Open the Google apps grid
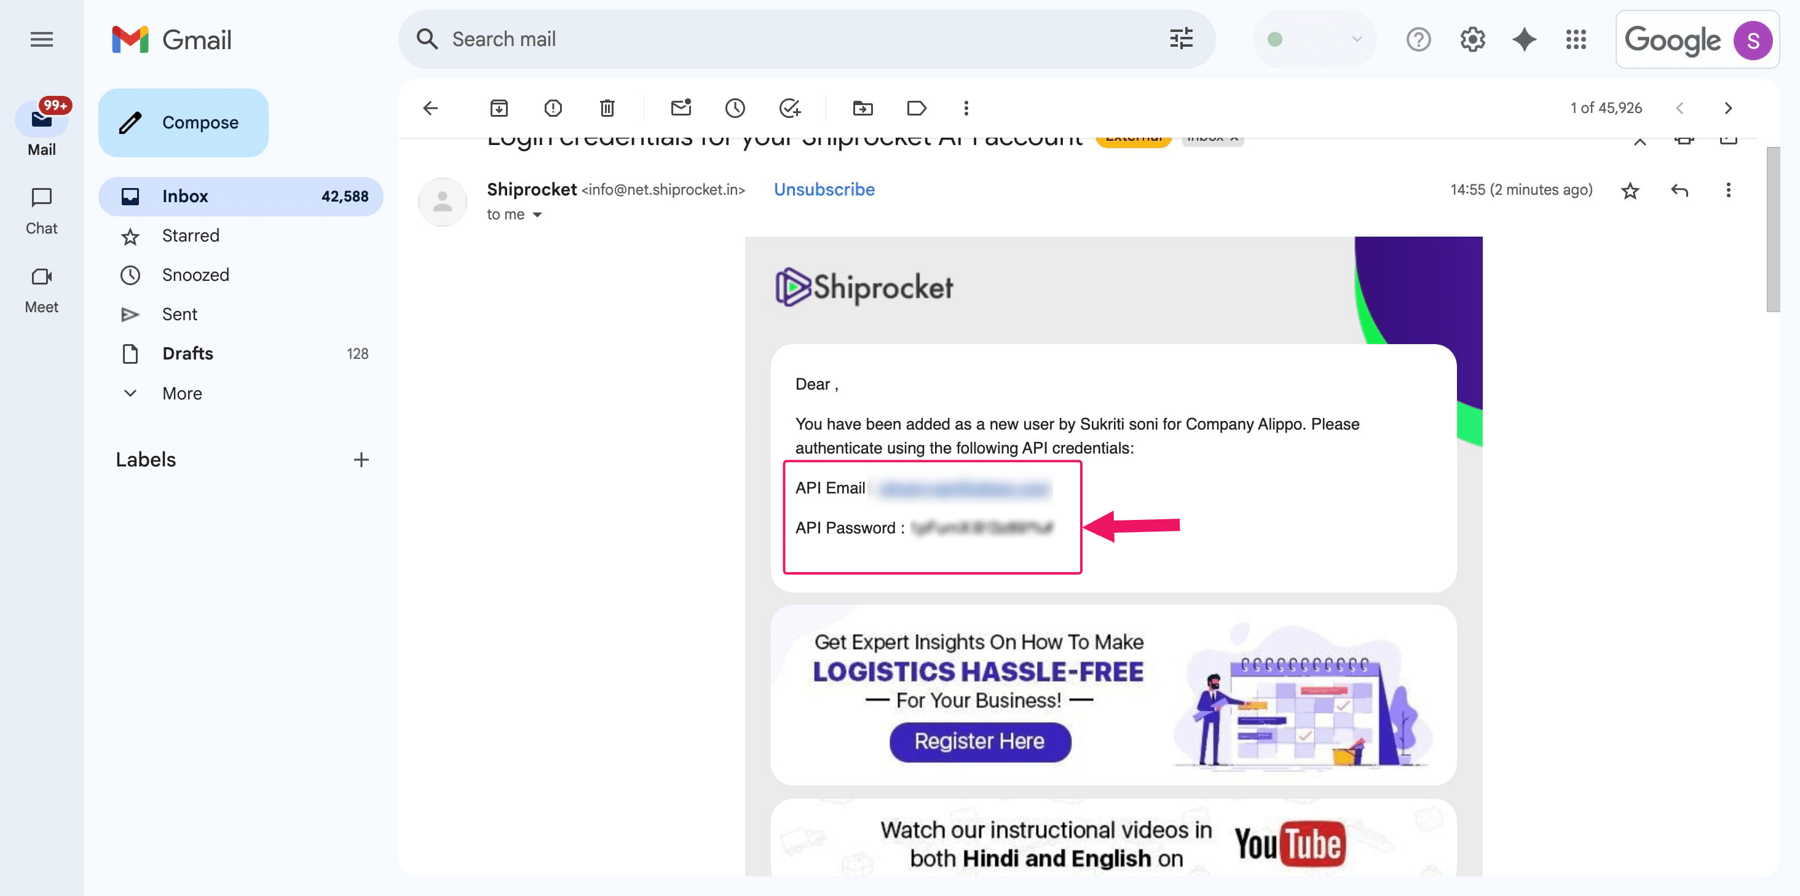 pos(1576,40)
